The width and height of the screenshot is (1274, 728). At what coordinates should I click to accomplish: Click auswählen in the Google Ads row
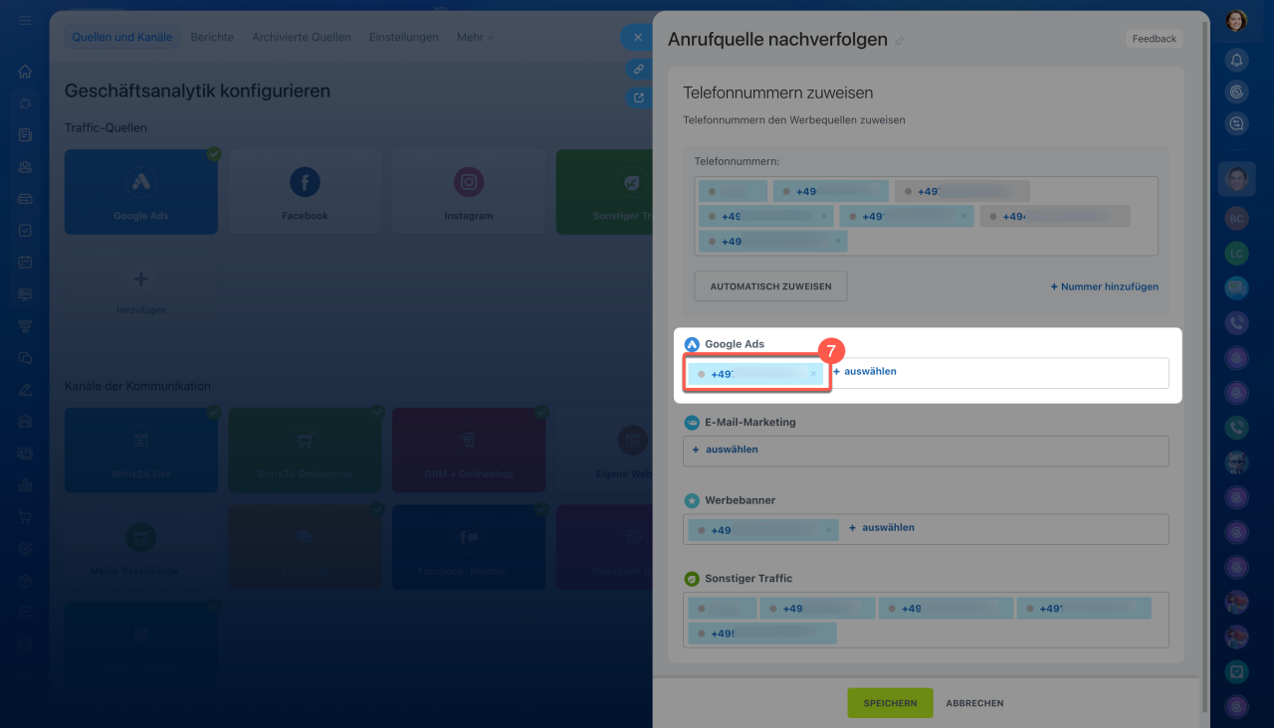pyautogui.click(x=865, y=372)
